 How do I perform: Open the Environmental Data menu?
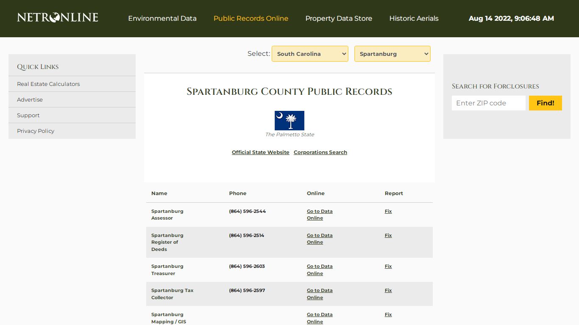pos(162,19)
